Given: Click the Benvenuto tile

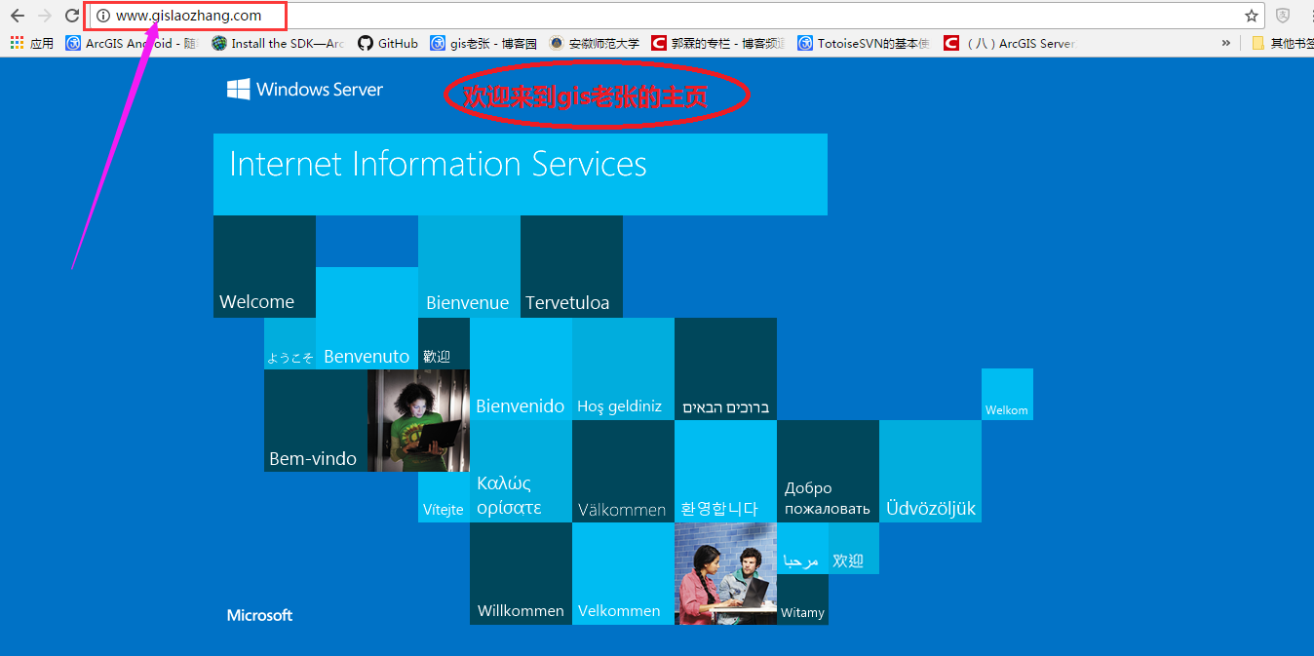Looking at the screenshot, I should [367, 318].
